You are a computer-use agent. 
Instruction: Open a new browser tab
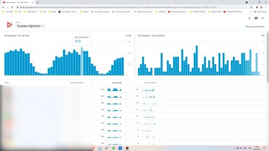[38, 3]
